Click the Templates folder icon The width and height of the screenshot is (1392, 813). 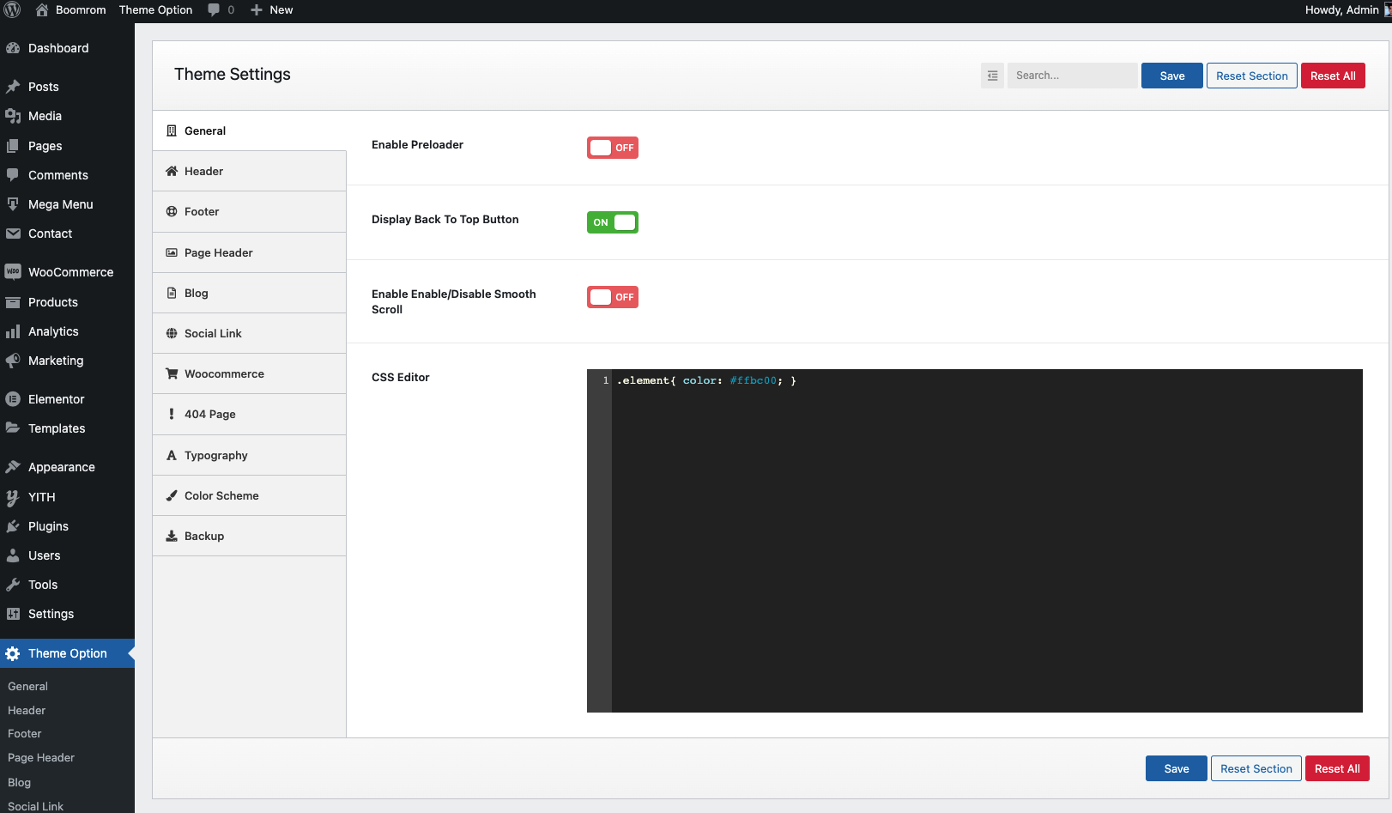pyautogui.click(x=13, y=428)
